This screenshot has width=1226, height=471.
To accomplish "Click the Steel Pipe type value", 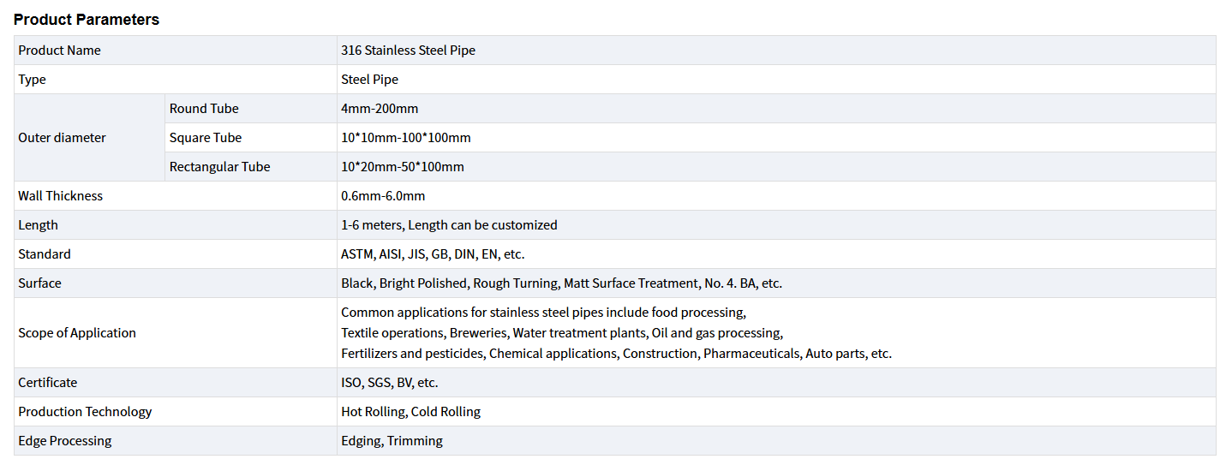I will coord(369,80).
